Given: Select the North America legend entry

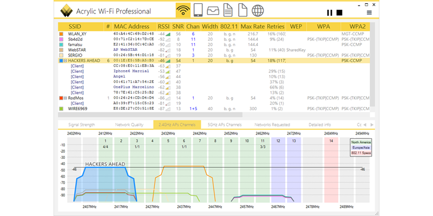Looking at the screenshot, I should (x=362, y=142).
